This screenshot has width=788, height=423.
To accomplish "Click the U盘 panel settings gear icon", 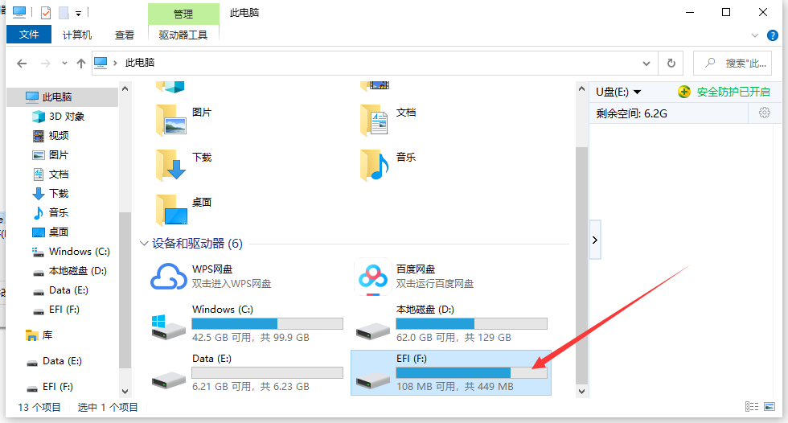I will [765, 113].
